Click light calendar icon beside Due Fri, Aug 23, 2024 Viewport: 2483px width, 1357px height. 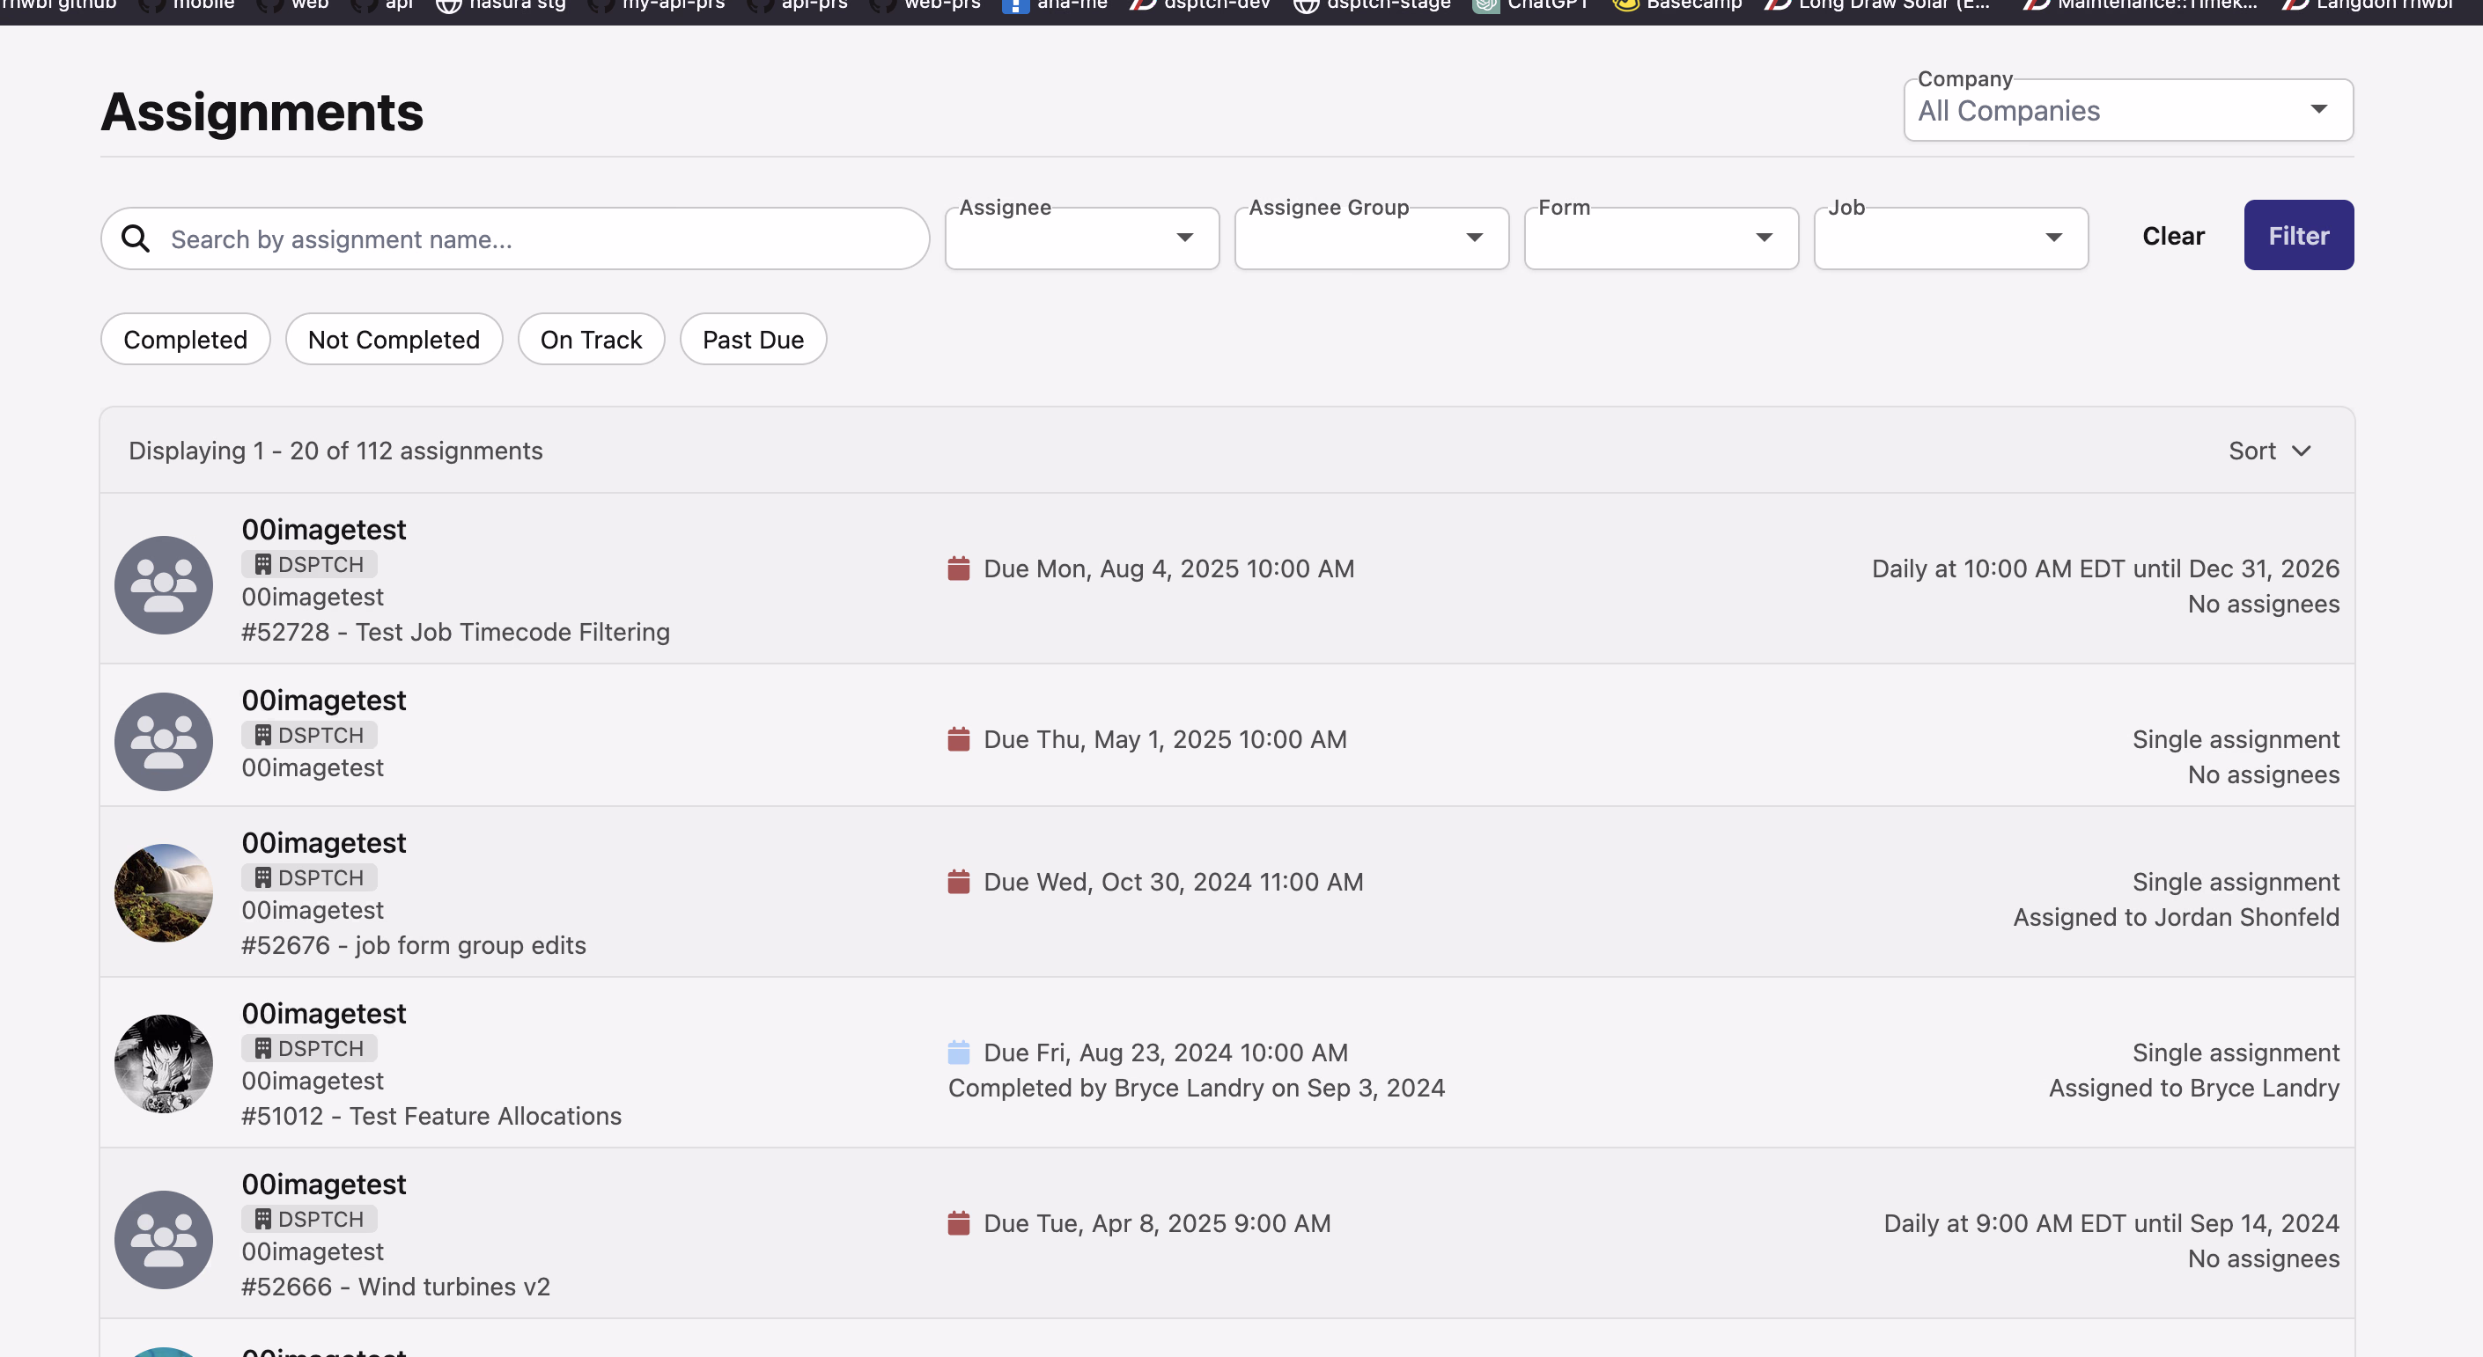tap(958, 1052)
